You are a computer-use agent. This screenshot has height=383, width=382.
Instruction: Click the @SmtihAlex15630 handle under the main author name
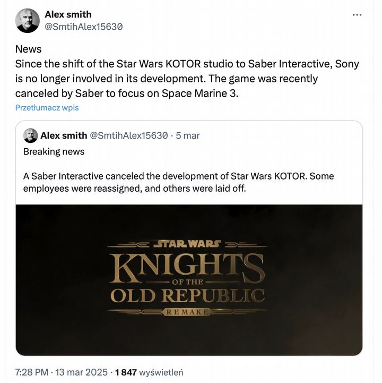(84, 27)
